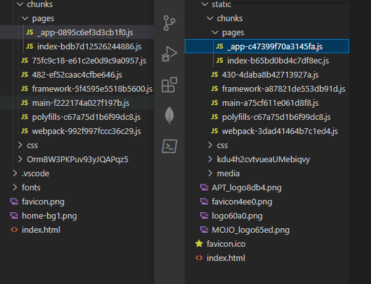The image size is (371, 284).
Task: Open framework-a87821de553db91d.js file
Action: click(267, 89)
